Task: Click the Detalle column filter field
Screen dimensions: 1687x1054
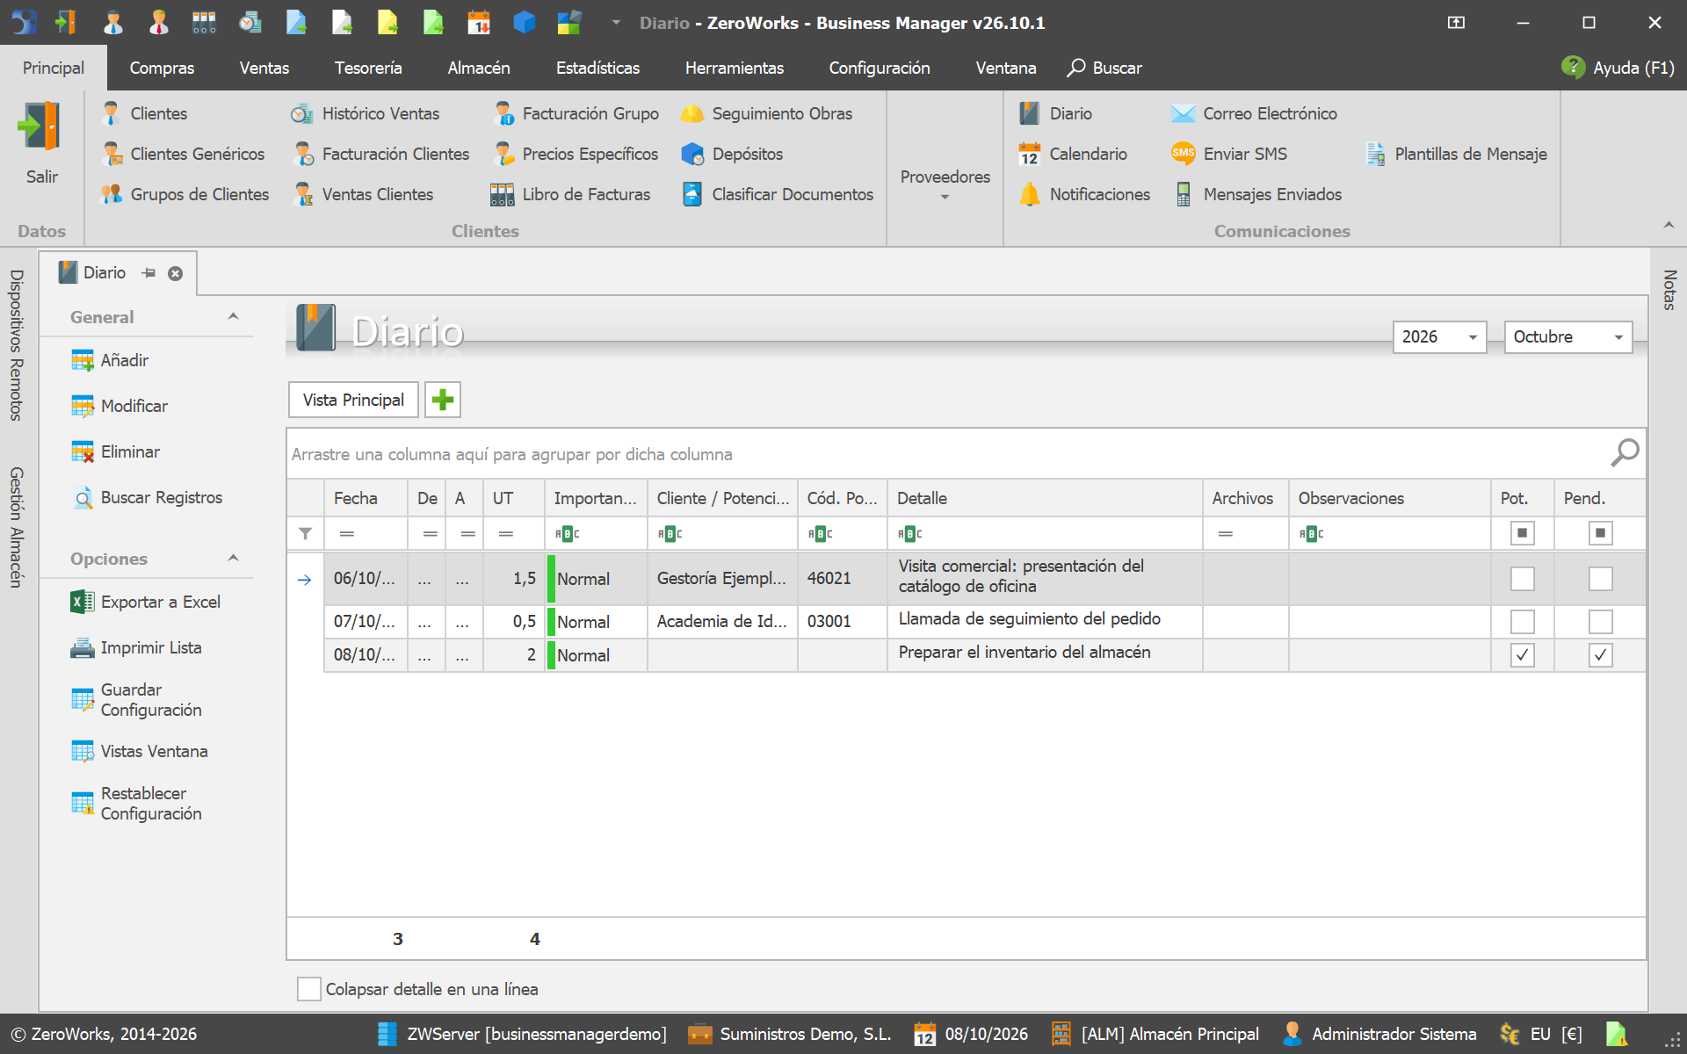Action: click(1045, 533)
